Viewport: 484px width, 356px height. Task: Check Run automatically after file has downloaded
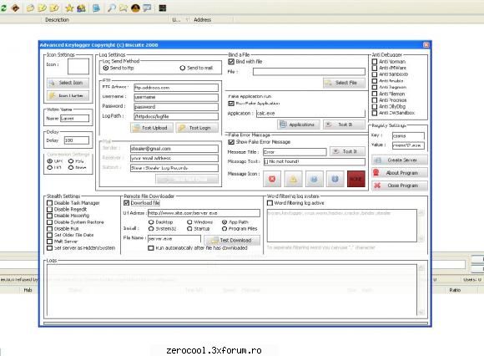pos(151,248)
